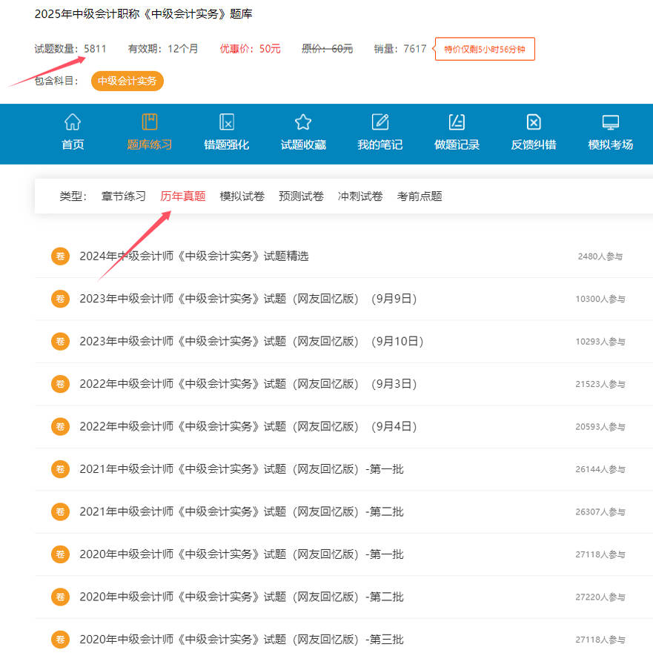
Task: Click 2480人参与 count
Action: (600, 256)
